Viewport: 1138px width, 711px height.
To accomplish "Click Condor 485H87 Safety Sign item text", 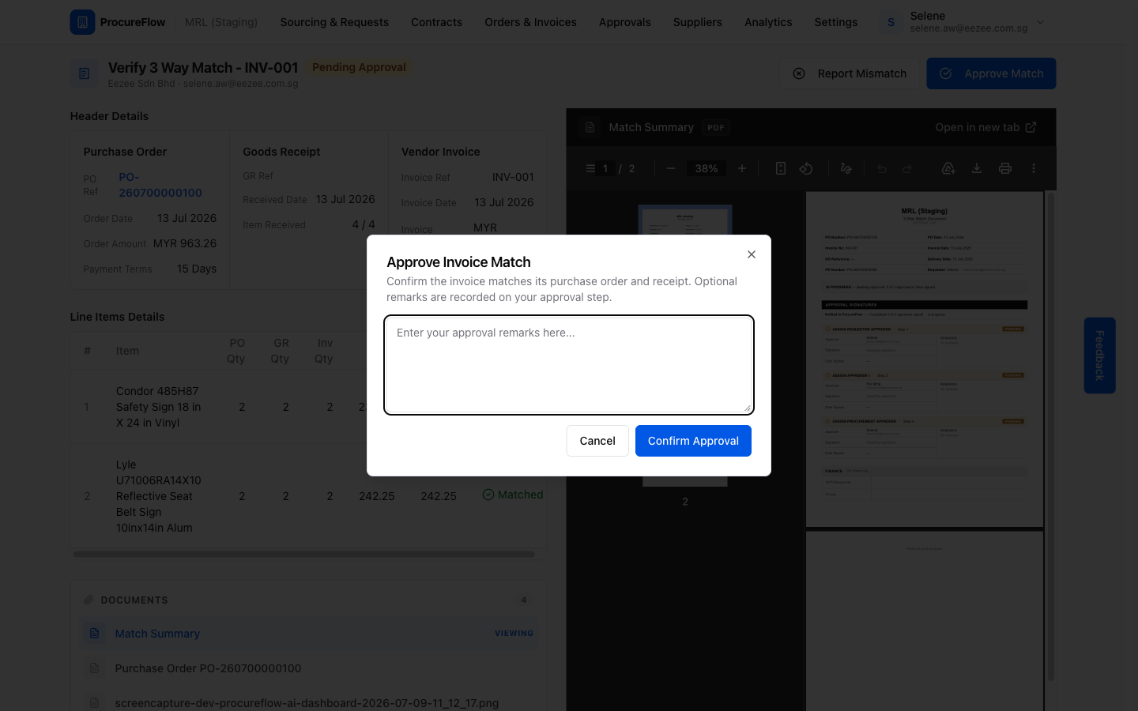I will [x=158, y=407].
